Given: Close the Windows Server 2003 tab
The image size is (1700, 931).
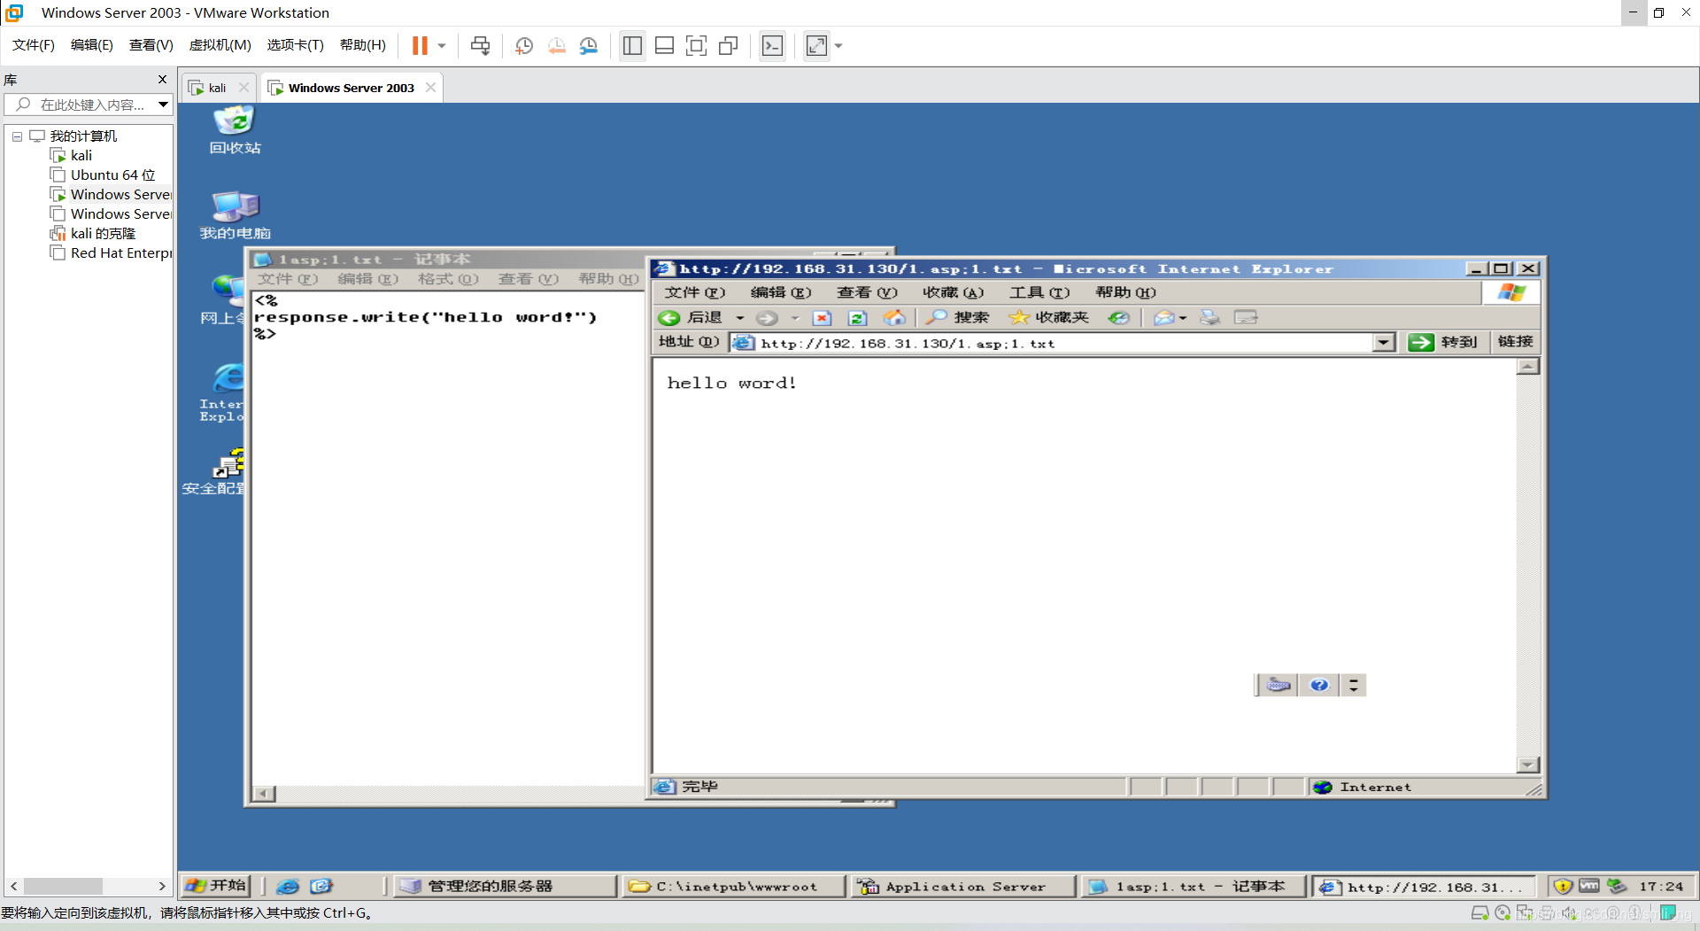Looking at the screenshot, I should coord(431,88).
